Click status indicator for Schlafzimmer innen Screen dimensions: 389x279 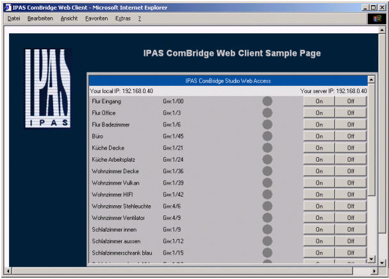[267, 230]
